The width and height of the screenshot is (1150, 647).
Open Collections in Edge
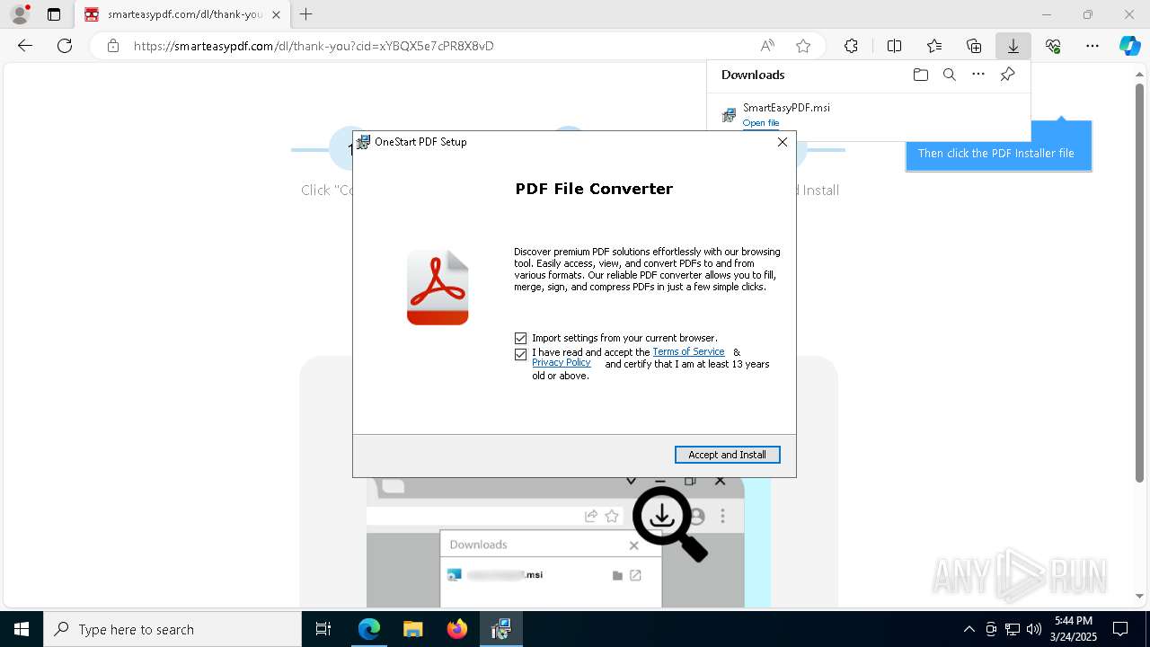(974, 46)
